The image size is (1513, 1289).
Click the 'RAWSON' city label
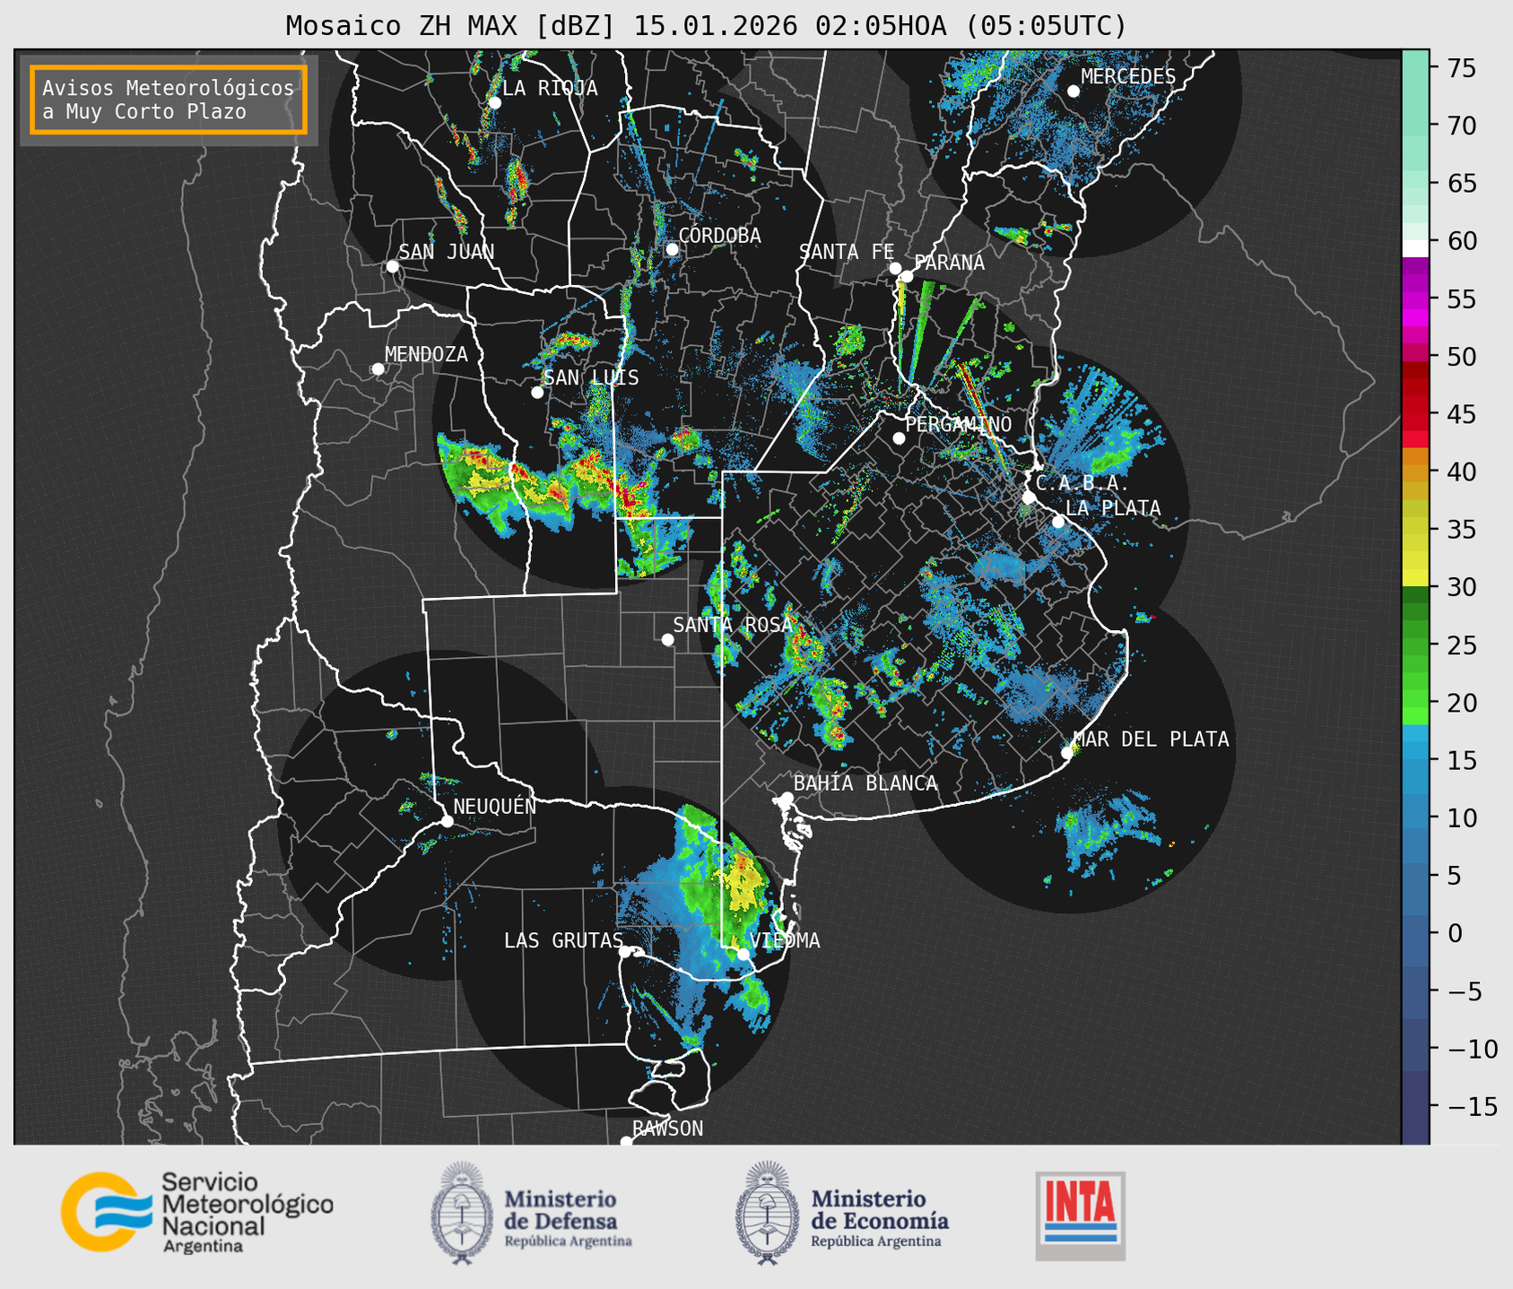click(x=668, y=1129)
